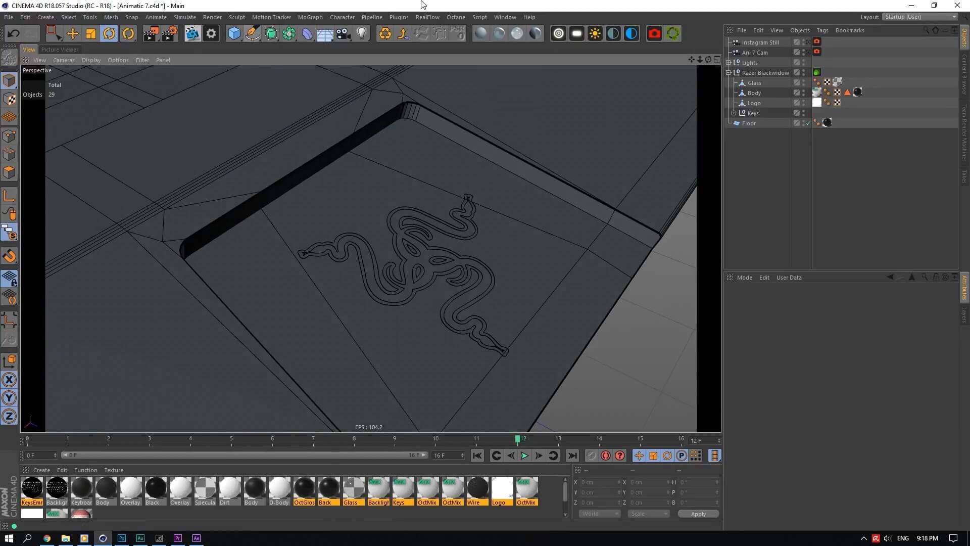Click the Camera object icon in the toolbar
The width and height of the screenshot is (970, 546).
coord(344,34)
